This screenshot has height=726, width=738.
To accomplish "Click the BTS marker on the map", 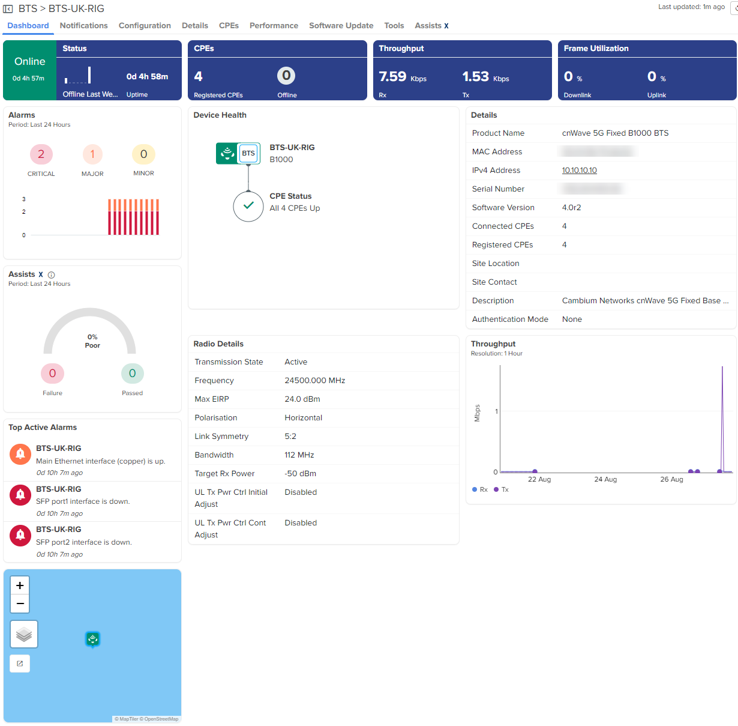I will pyautogui.click(x=92, y=640).
